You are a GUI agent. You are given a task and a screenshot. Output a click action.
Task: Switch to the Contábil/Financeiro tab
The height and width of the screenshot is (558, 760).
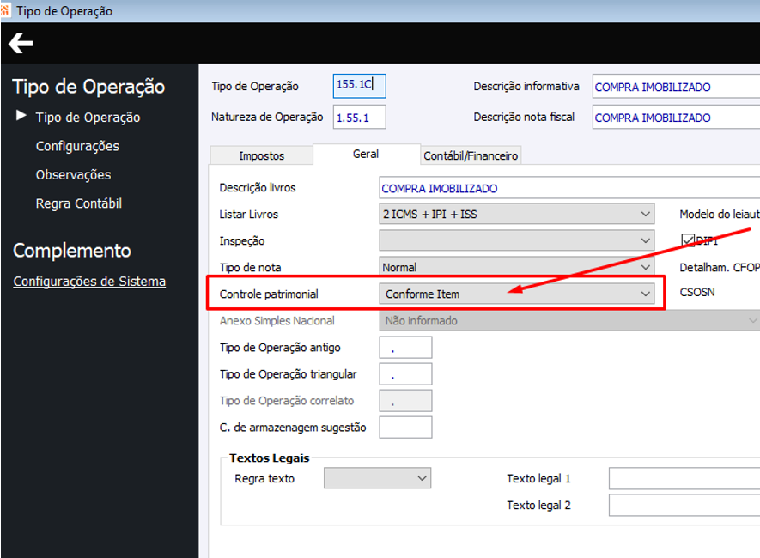[x=471, y=156]
